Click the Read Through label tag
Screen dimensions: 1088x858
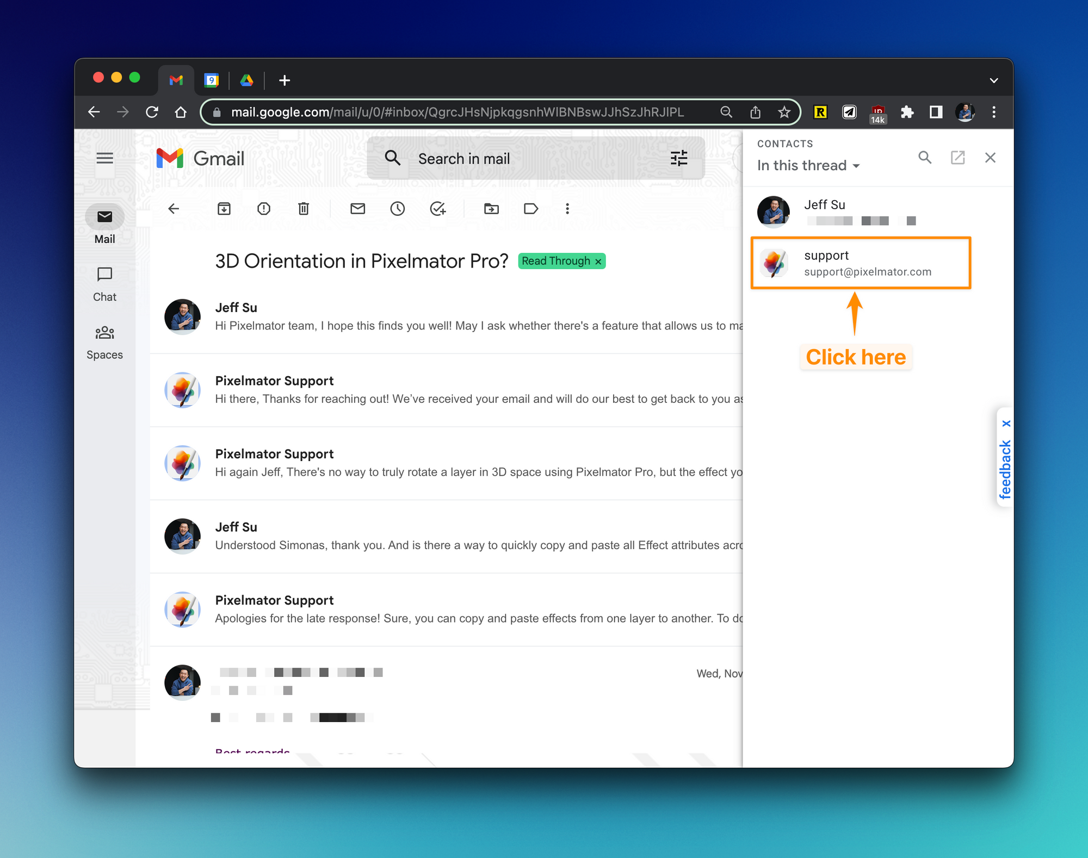coord(555,261)
